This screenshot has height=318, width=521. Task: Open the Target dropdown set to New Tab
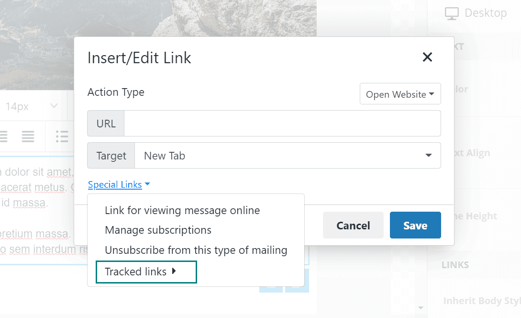288,156
